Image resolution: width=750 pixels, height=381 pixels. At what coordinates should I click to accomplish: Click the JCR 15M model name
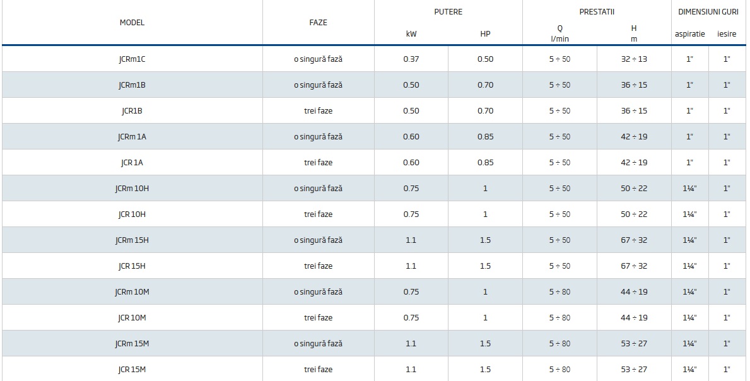coord(132,370)
